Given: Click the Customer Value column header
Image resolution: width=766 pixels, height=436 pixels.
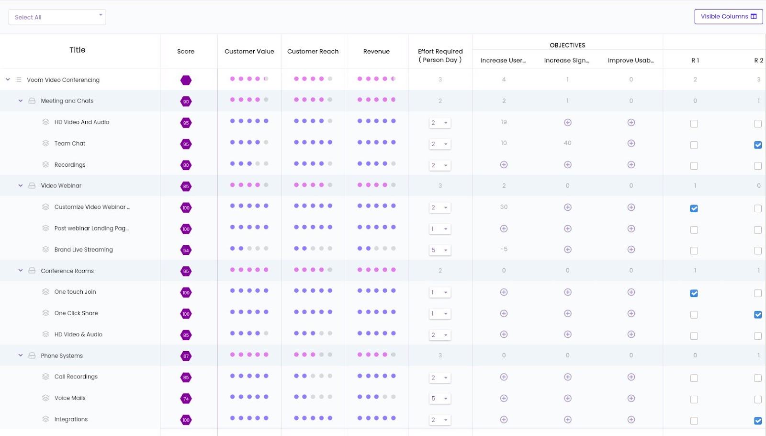Looking at the screenshot, I should [249, 51].
